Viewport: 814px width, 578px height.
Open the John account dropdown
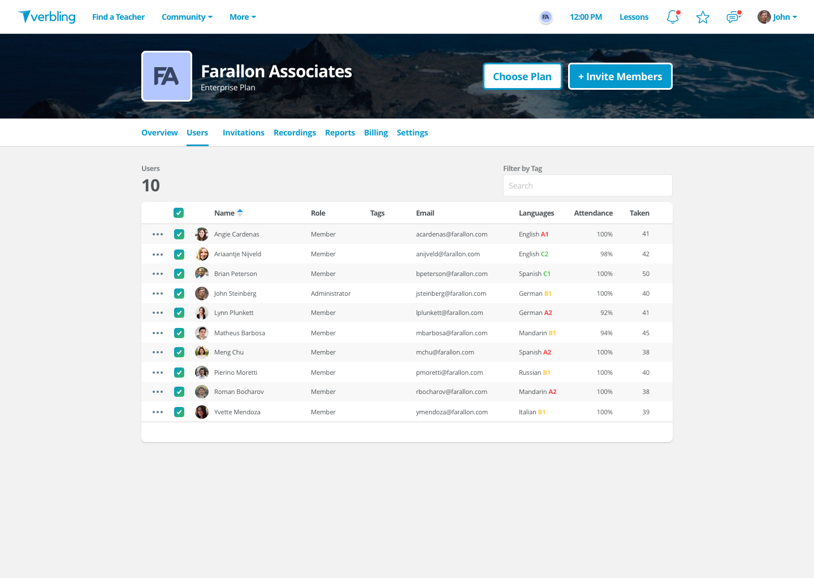point(777,17)
